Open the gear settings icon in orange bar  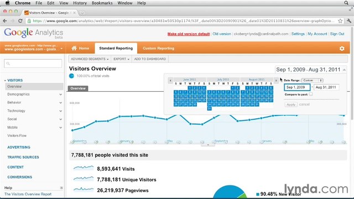pos(342,48)
